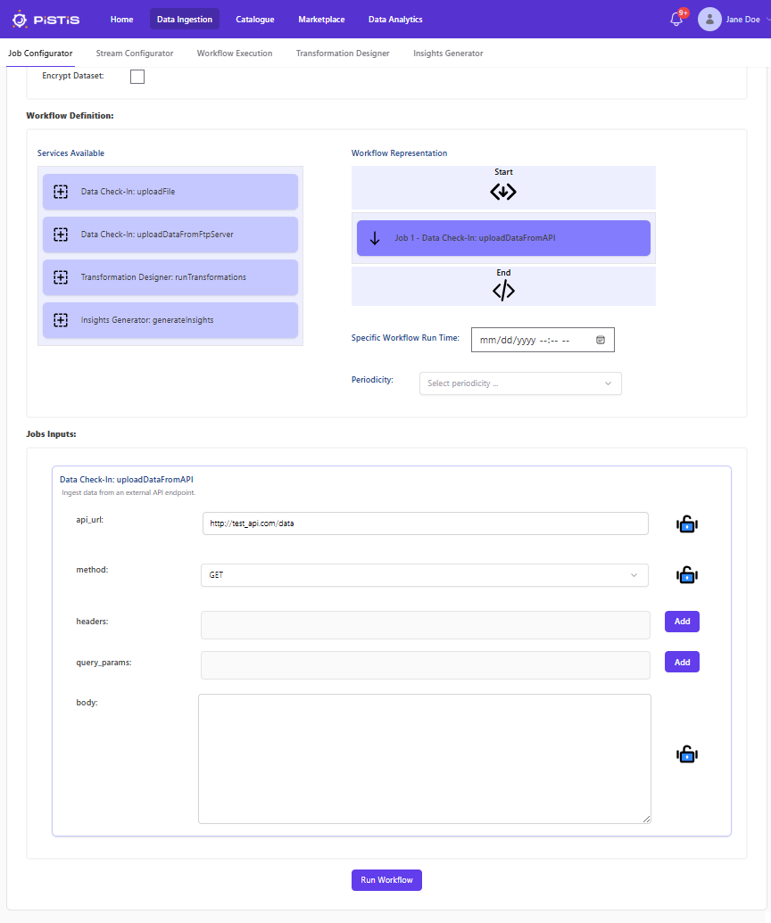Switch to Transformation Designer tab
771x923 pixels.
pos(342,53)
